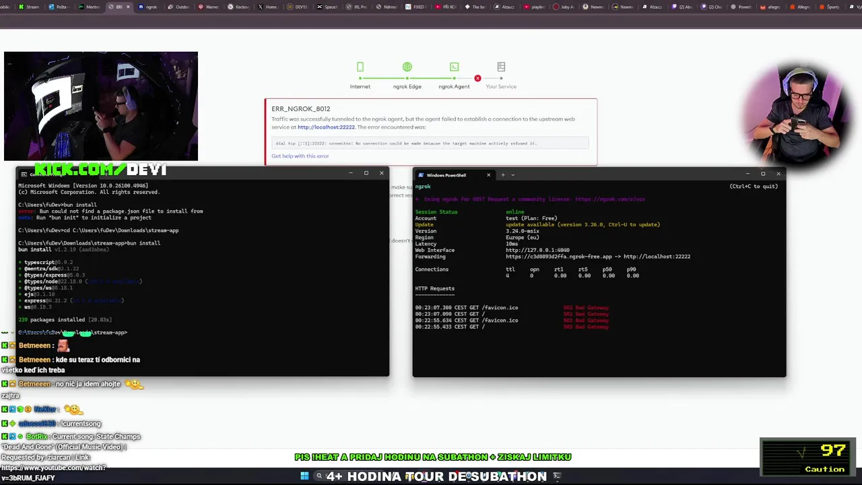Image resolution: width=862 pixels, height=485 pixels.
Task: Switch to the IRL Pro browser tab
Action: tap(358, 7)
